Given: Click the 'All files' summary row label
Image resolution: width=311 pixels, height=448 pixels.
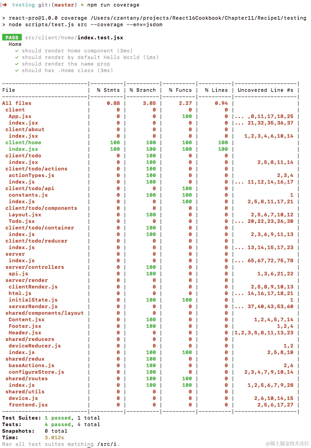Looking at the screenshot, I should (x=17, y=103).
